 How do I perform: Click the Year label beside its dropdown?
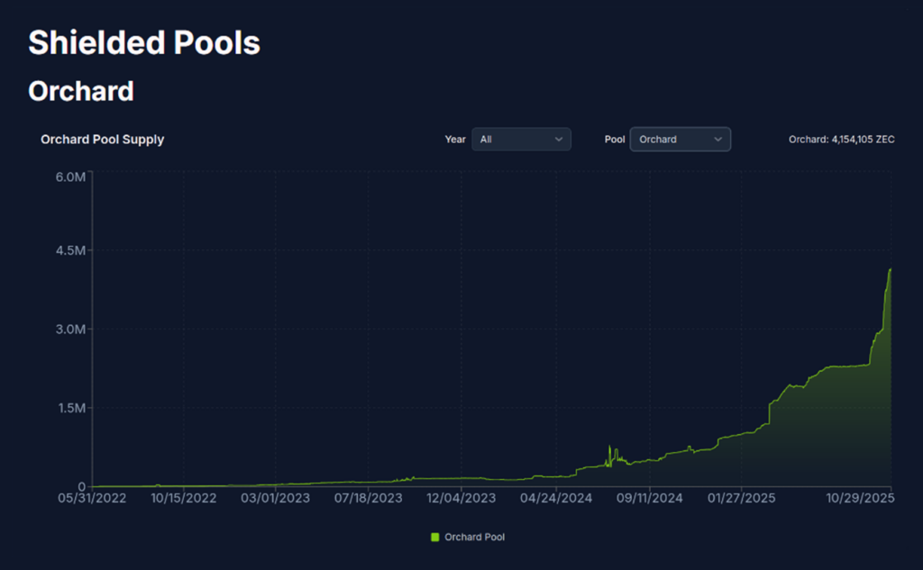pos(455,140)
